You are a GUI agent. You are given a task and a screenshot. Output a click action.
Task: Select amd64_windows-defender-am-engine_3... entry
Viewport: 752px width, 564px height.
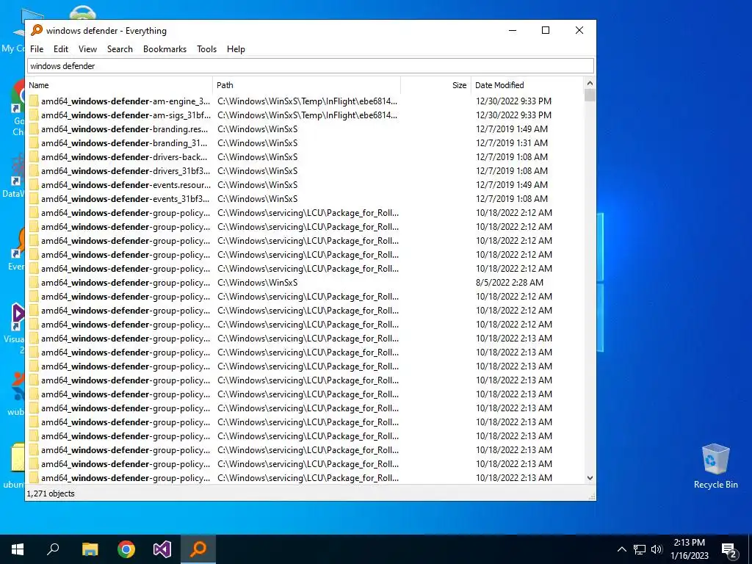click(126, 101)
